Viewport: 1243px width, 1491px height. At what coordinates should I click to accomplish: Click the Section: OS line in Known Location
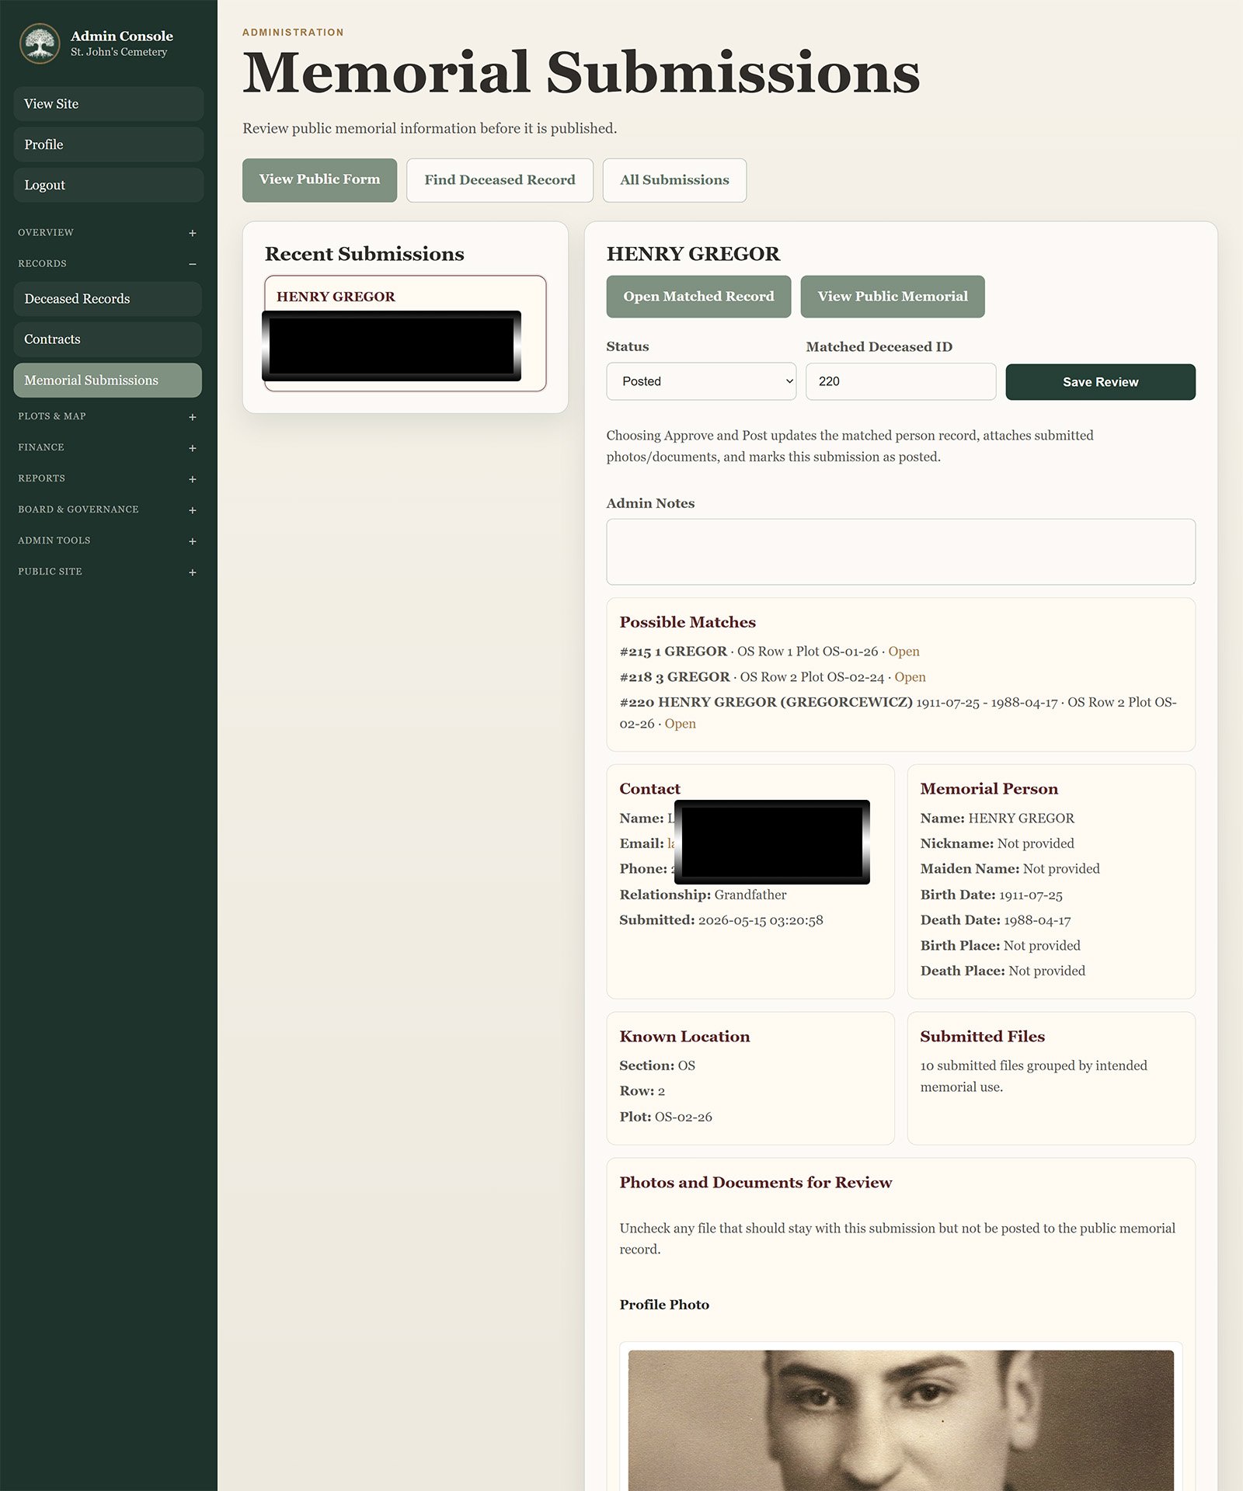(x=657, y=1065)
